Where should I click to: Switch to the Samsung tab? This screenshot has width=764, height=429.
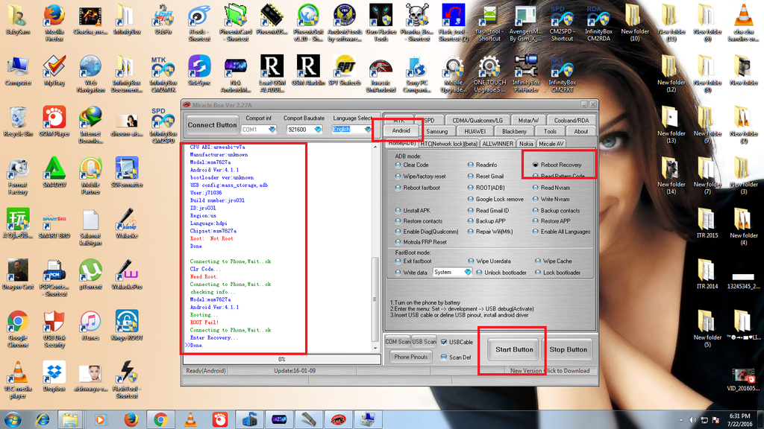pyautogui.click(x=437, y=132)
